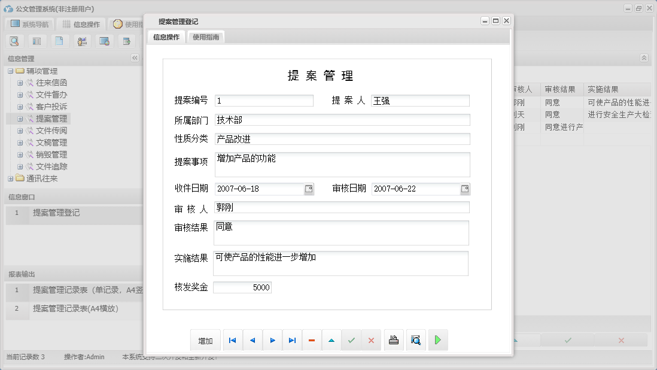Select the search tool in the toolbar
The height and width of the screenshot is (370, 657).
14,41
